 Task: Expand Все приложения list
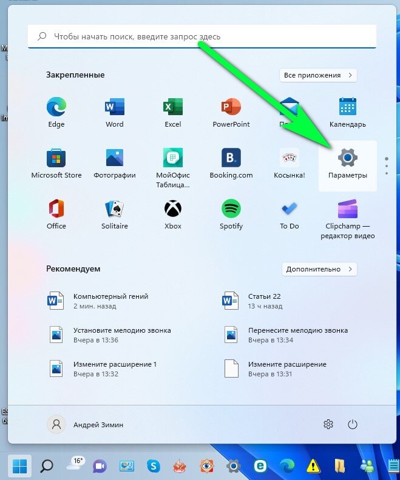318,75
